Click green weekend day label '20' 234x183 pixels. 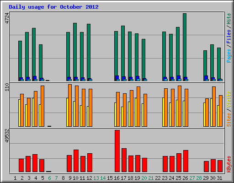[x=144, y=178]
